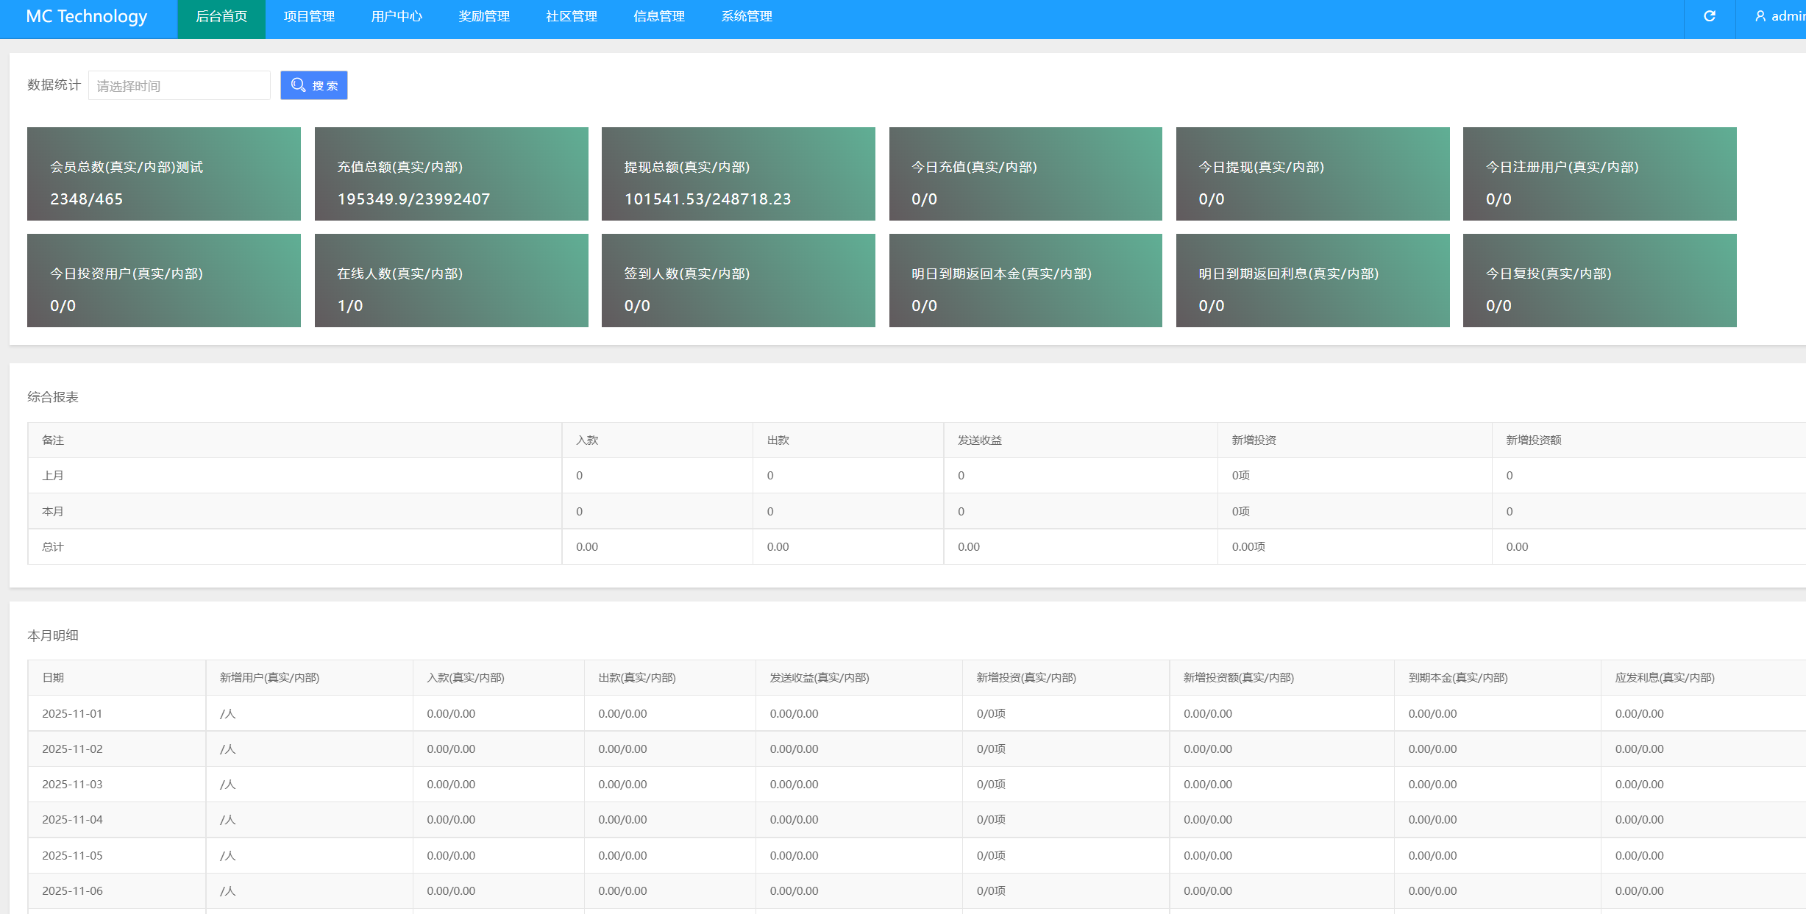Click the 在线人数 statistics card
This screenshot has height=914, width=1806.
coord(451,280)
